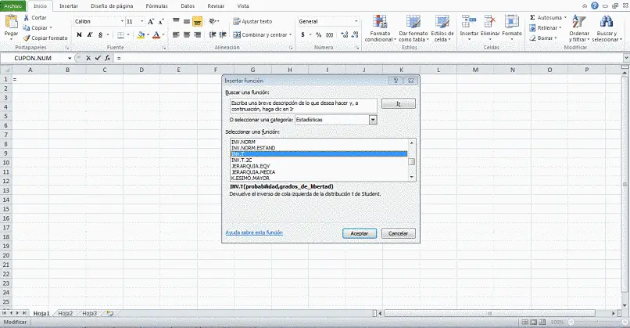Open Borrar clear dropdown
Image resolution: width=630 pixels, height=328 pixels.
pyautogui.click(x=543, y=38)
